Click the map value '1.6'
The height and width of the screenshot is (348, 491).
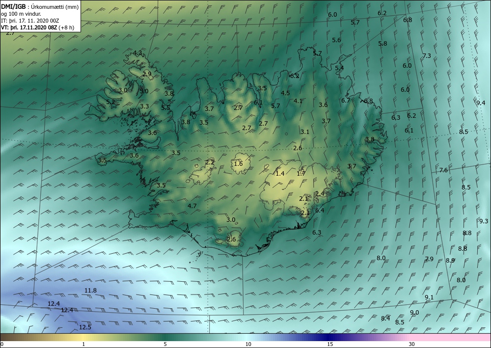pyautogui.click(x=238, y=163)
